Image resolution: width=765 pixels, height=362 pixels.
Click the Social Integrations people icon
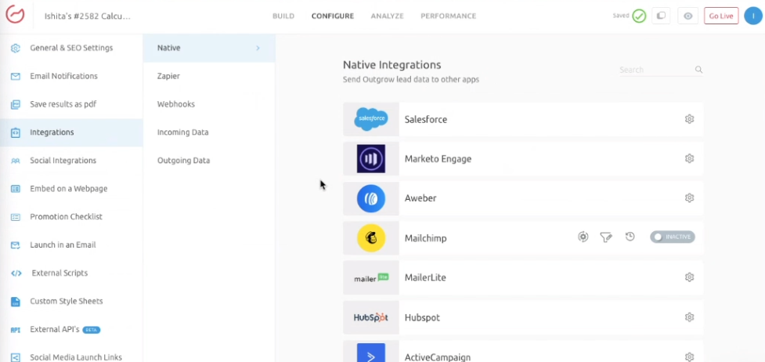click(16, 161)
